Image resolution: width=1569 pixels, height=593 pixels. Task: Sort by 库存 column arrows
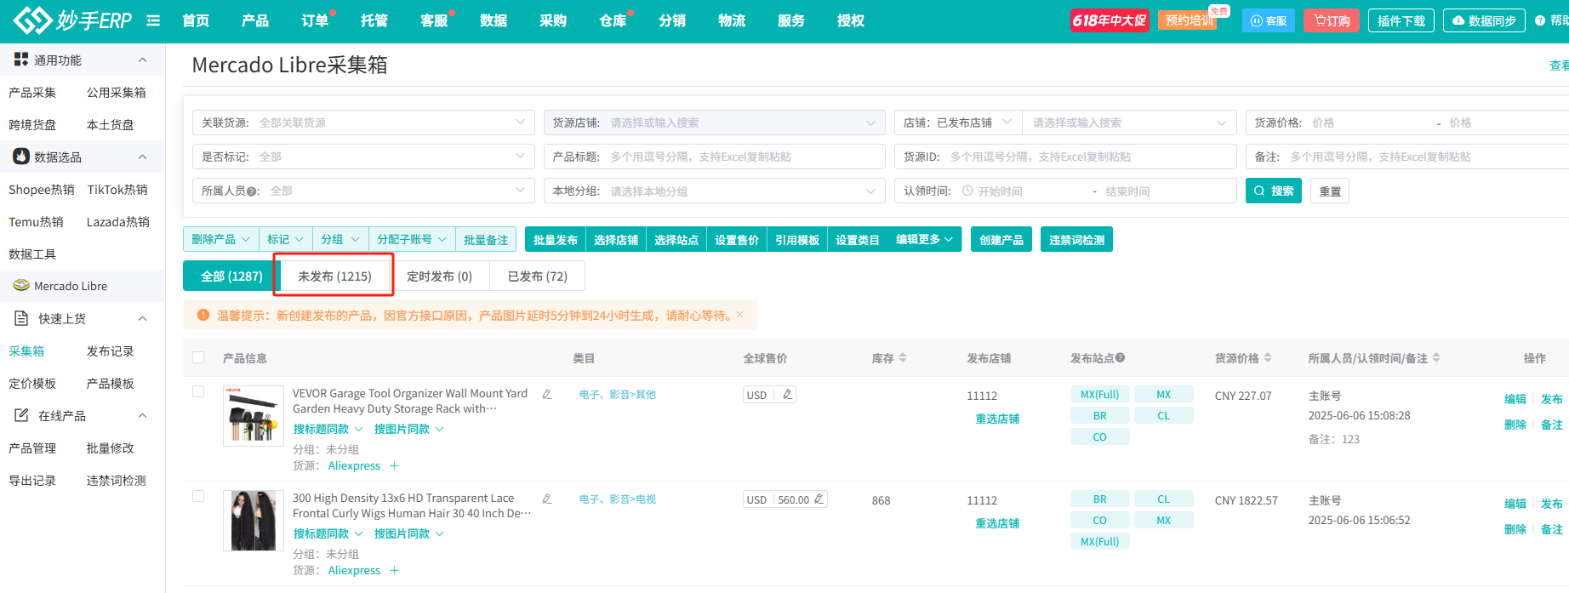pos(903,358)
